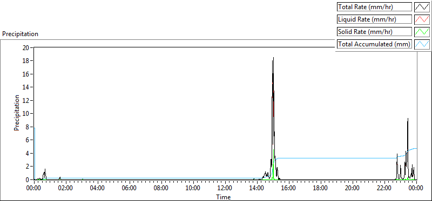
Task: Click the Time x-axis label
Action: tap(224, 197)
